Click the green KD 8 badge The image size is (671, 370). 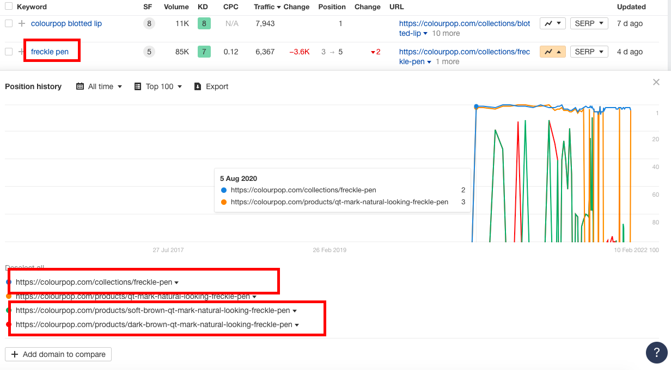coord(204,23)
